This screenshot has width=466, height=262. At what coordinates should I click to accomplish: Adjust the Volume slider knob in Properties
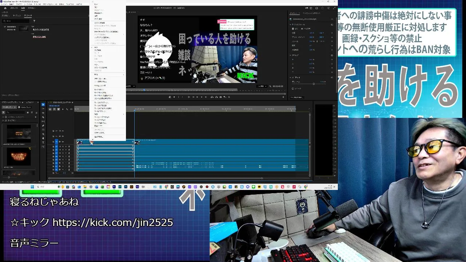click(x=313, y=84)
